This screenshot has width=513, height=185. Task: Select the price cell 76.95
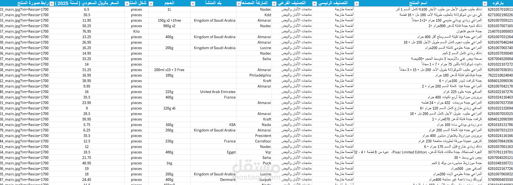87,31
